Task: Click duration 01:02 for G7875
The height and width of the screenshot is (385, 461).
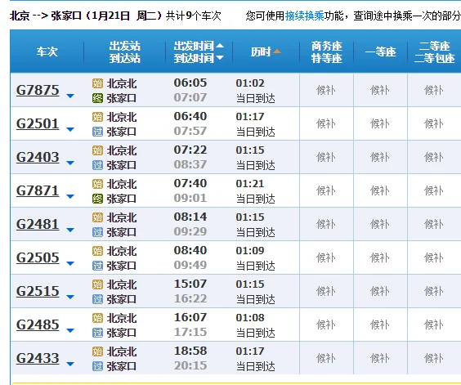Action: click(250, 83)
